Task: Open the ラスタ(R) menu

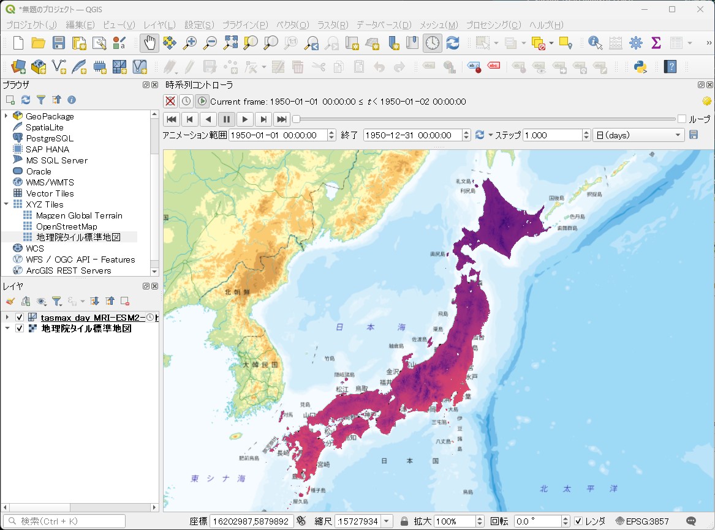Action: pos(333,25)
